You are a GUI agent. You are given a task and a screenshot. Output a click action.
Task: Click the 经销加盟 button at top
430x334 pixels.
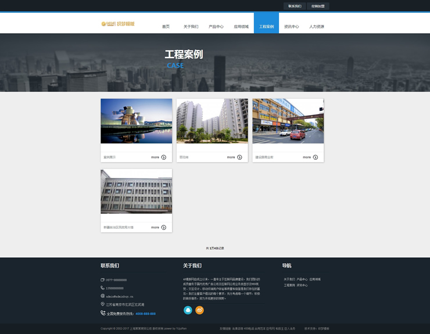(x=318, y=6)
